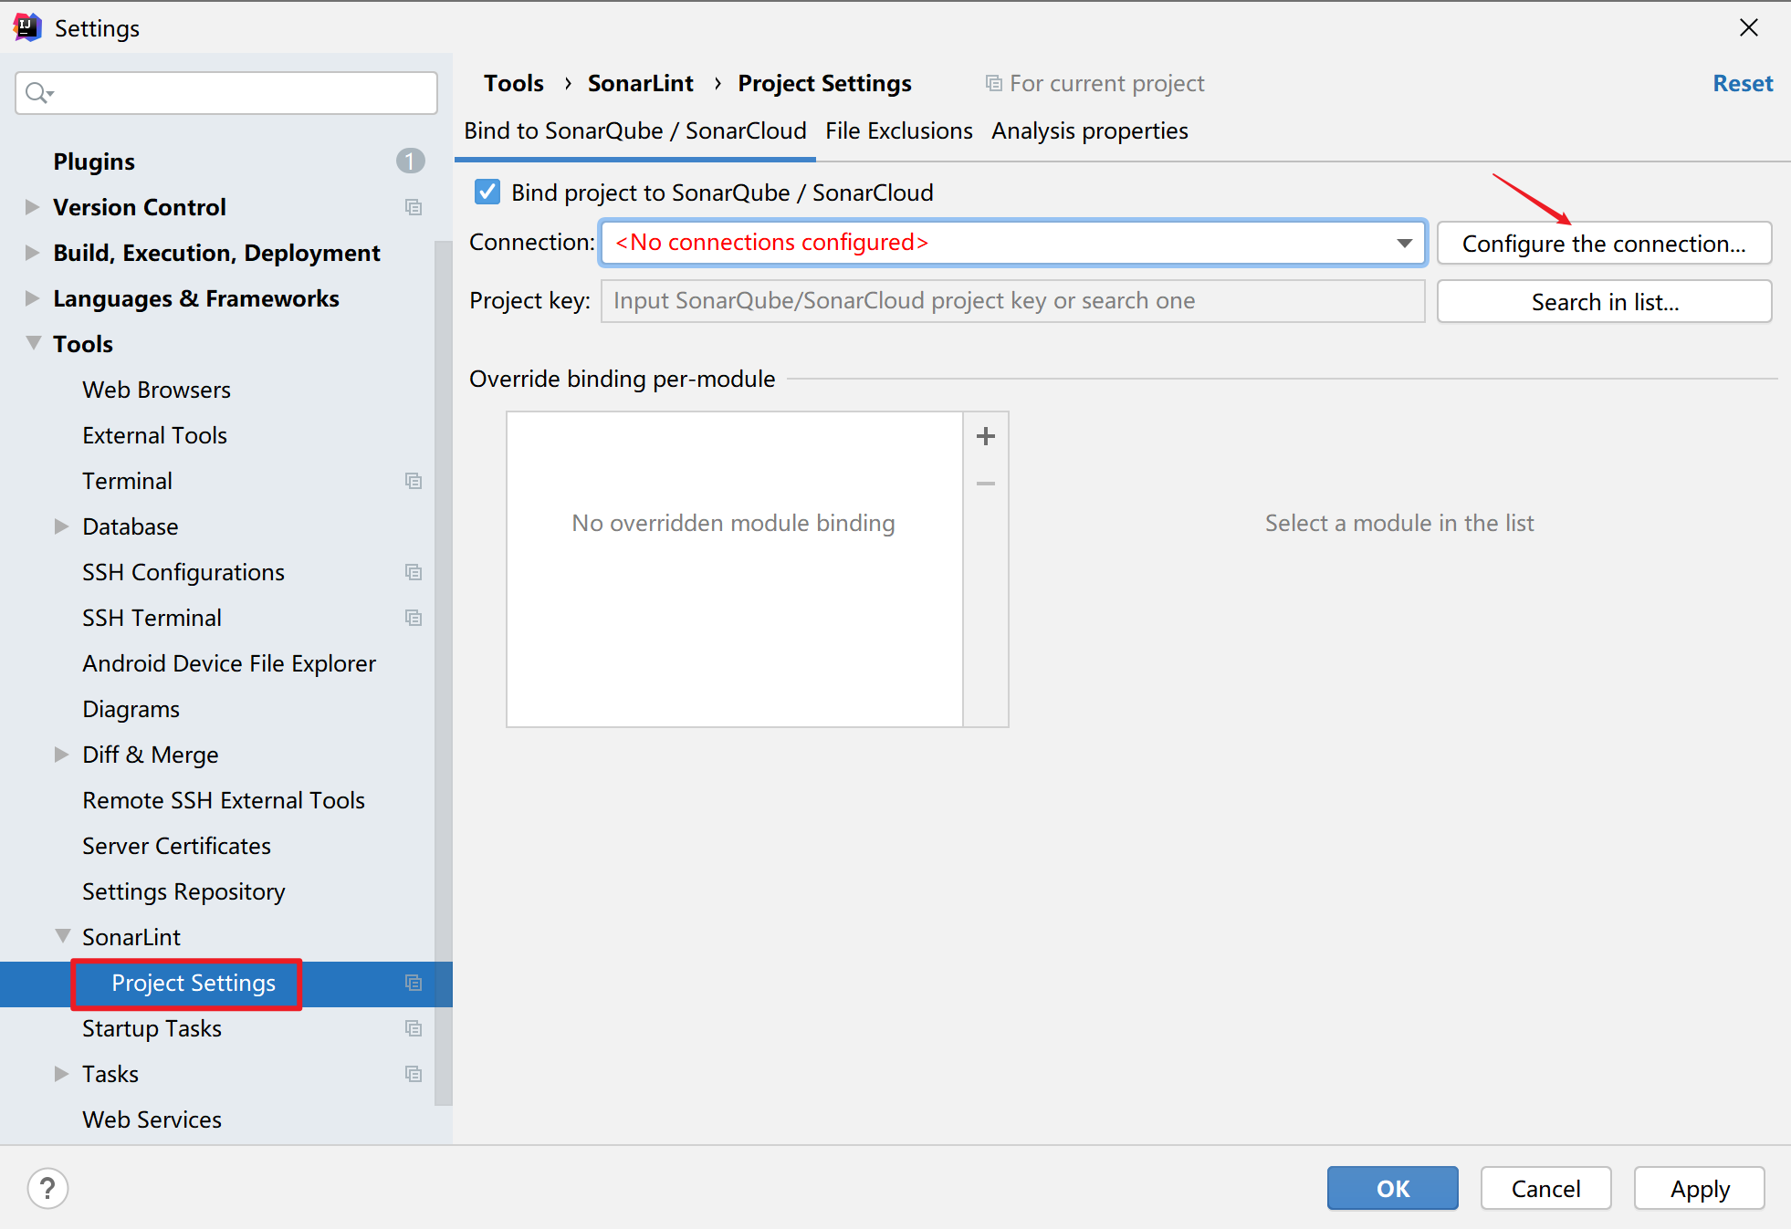Screen dimensions: 1791x1229
Task: Close the Settings dialog window
Action: (x=1749, y=28)
